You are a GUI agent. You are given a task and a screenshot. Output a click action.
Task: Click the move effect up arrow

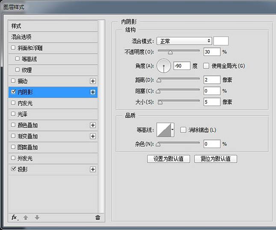[x=26, y=218]
